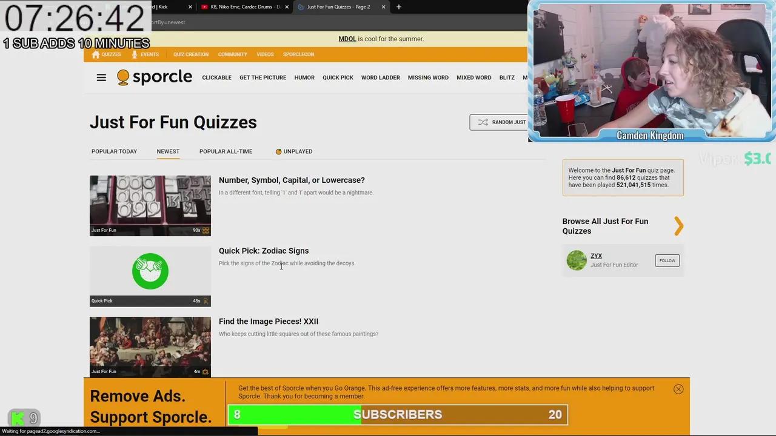Dismiss the Go Orange banner with the X icon
This screenshot has width=776, height=436.
678,389
